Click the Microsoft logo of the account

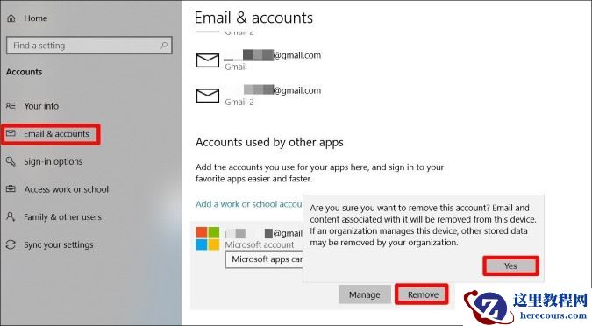208,239
